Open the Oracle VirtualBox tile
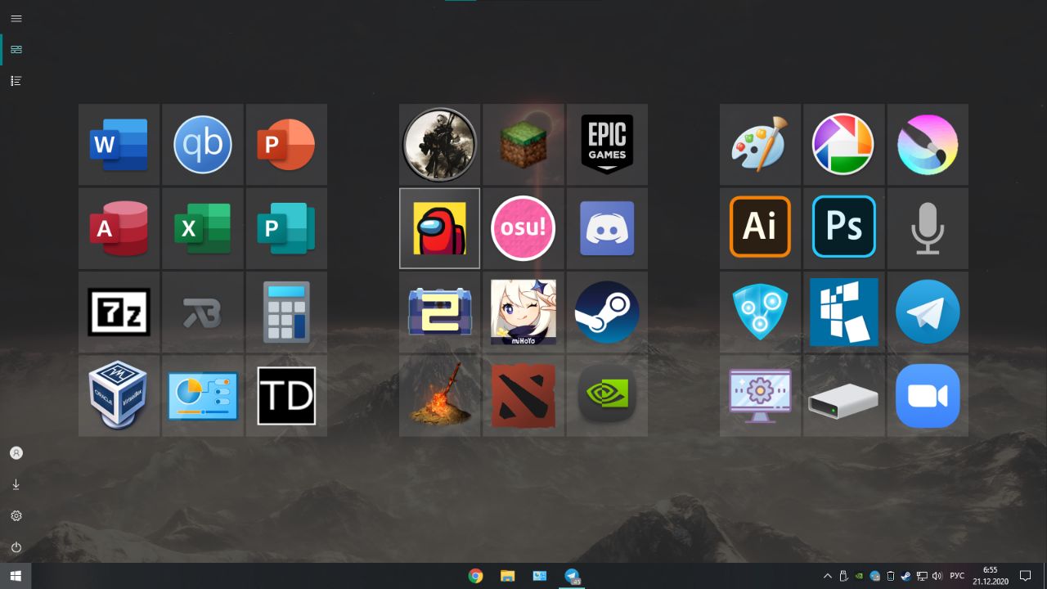This screenshot has height=589, width=1047. tap(119, 396)
